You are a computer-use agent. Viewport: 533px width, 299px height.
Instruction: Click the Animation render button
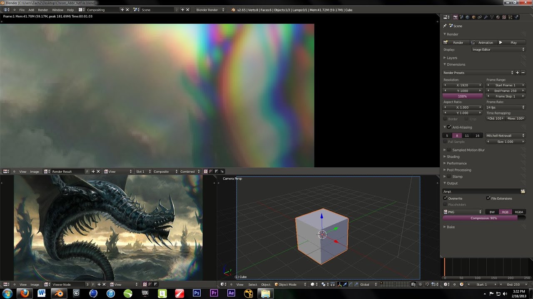(x=483, y=42)
